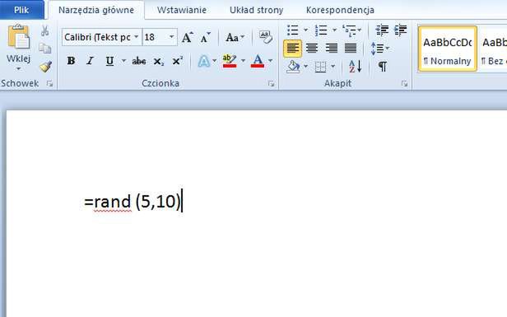Apply red font color

point(258,60)
